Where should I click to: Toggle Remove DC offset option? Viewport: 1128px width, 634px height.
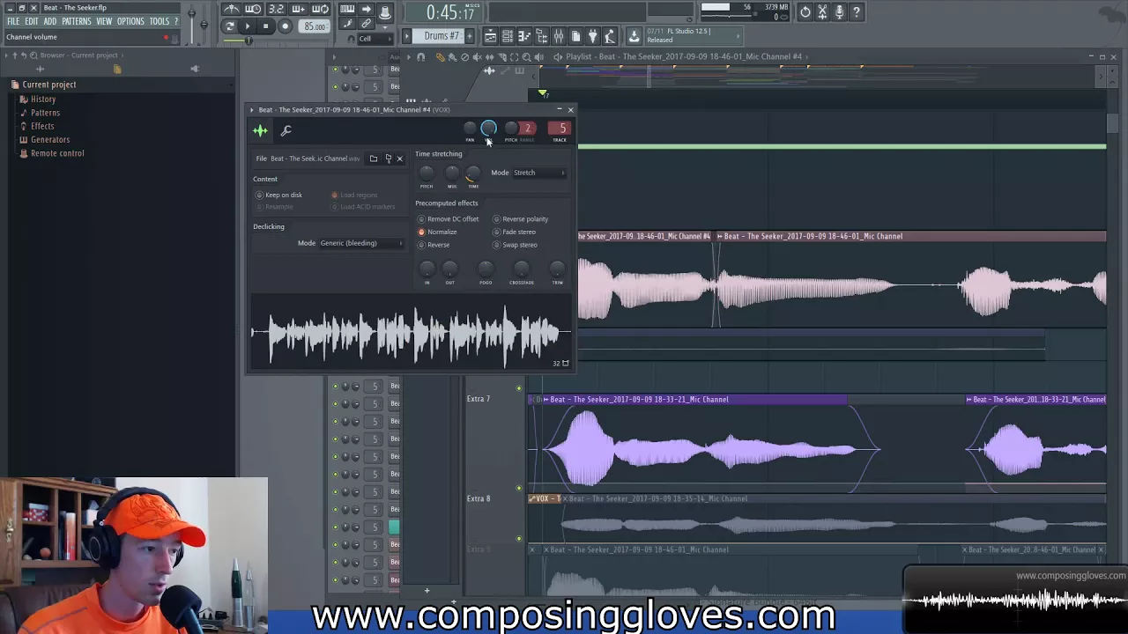pyautogui.click(x=449, y=219)
